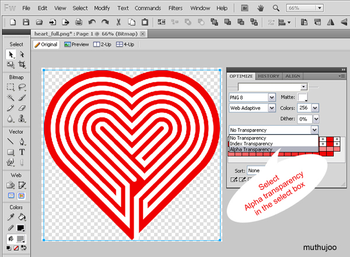350x257 pixels.
Task: Open a file from disk
Action: click(x=39, y=22)
